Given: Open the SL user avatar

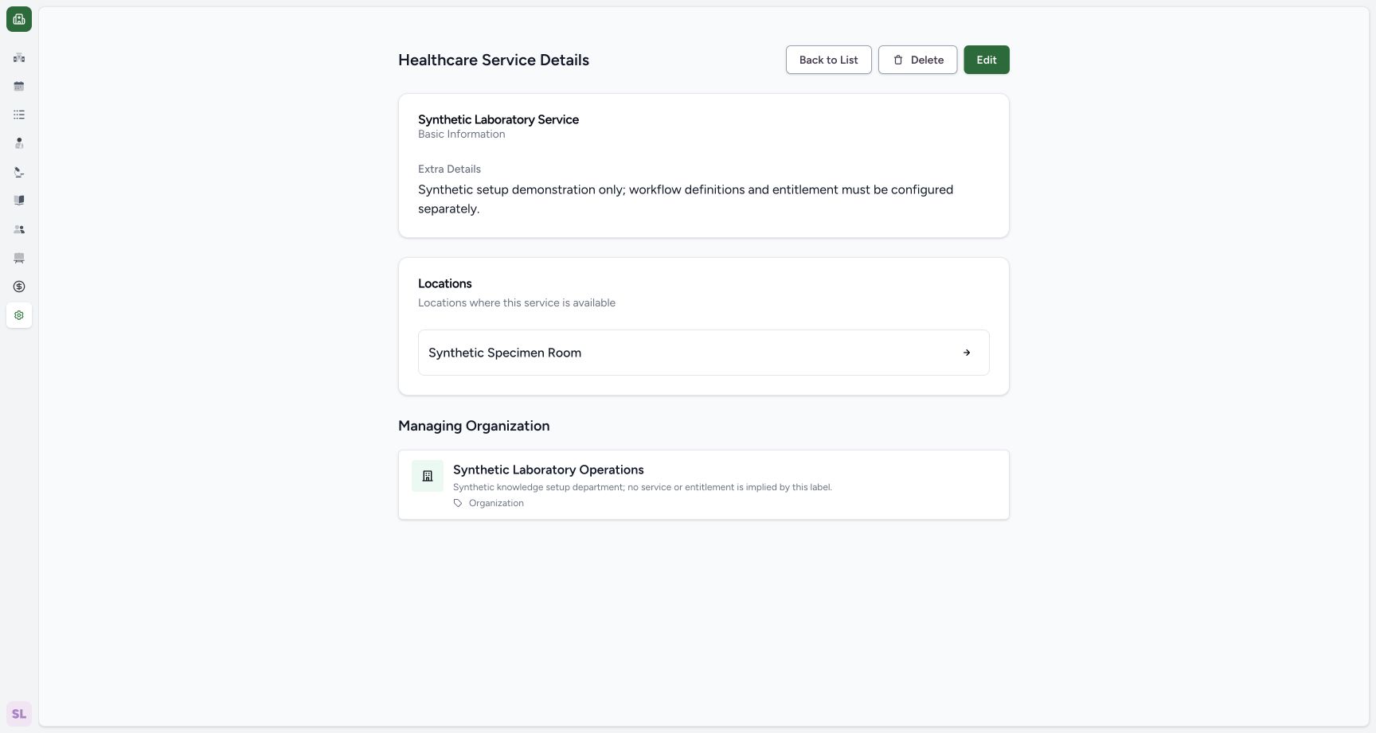Looking at the screenshot, I should pos(19,714).
